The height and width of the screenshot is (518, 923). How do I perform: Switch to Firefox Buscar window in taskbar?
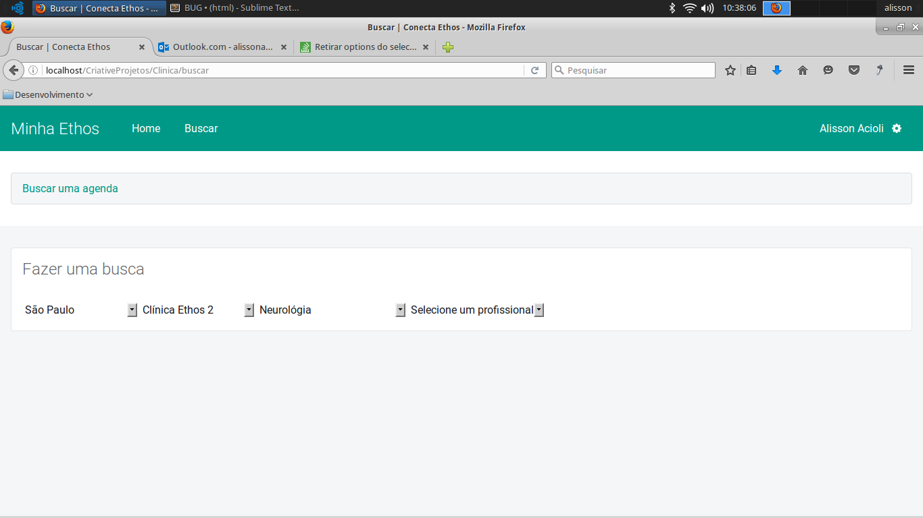click(x=99, y=8)
